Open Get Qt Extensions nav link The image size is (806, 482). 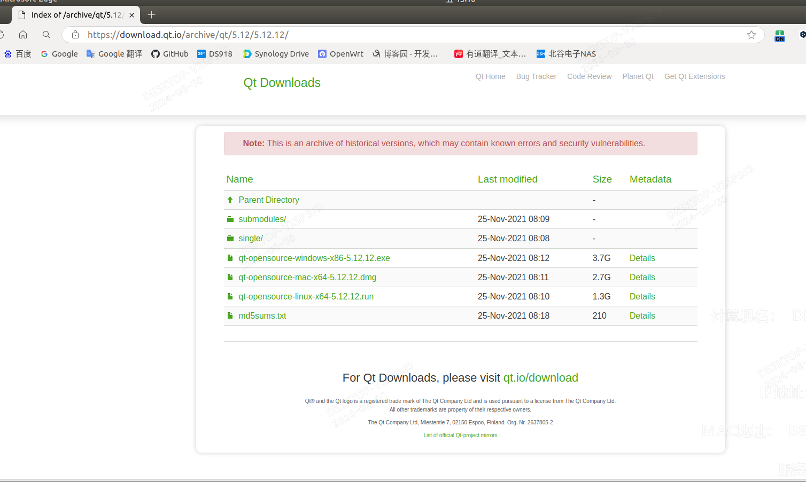(x=694, y=76)
